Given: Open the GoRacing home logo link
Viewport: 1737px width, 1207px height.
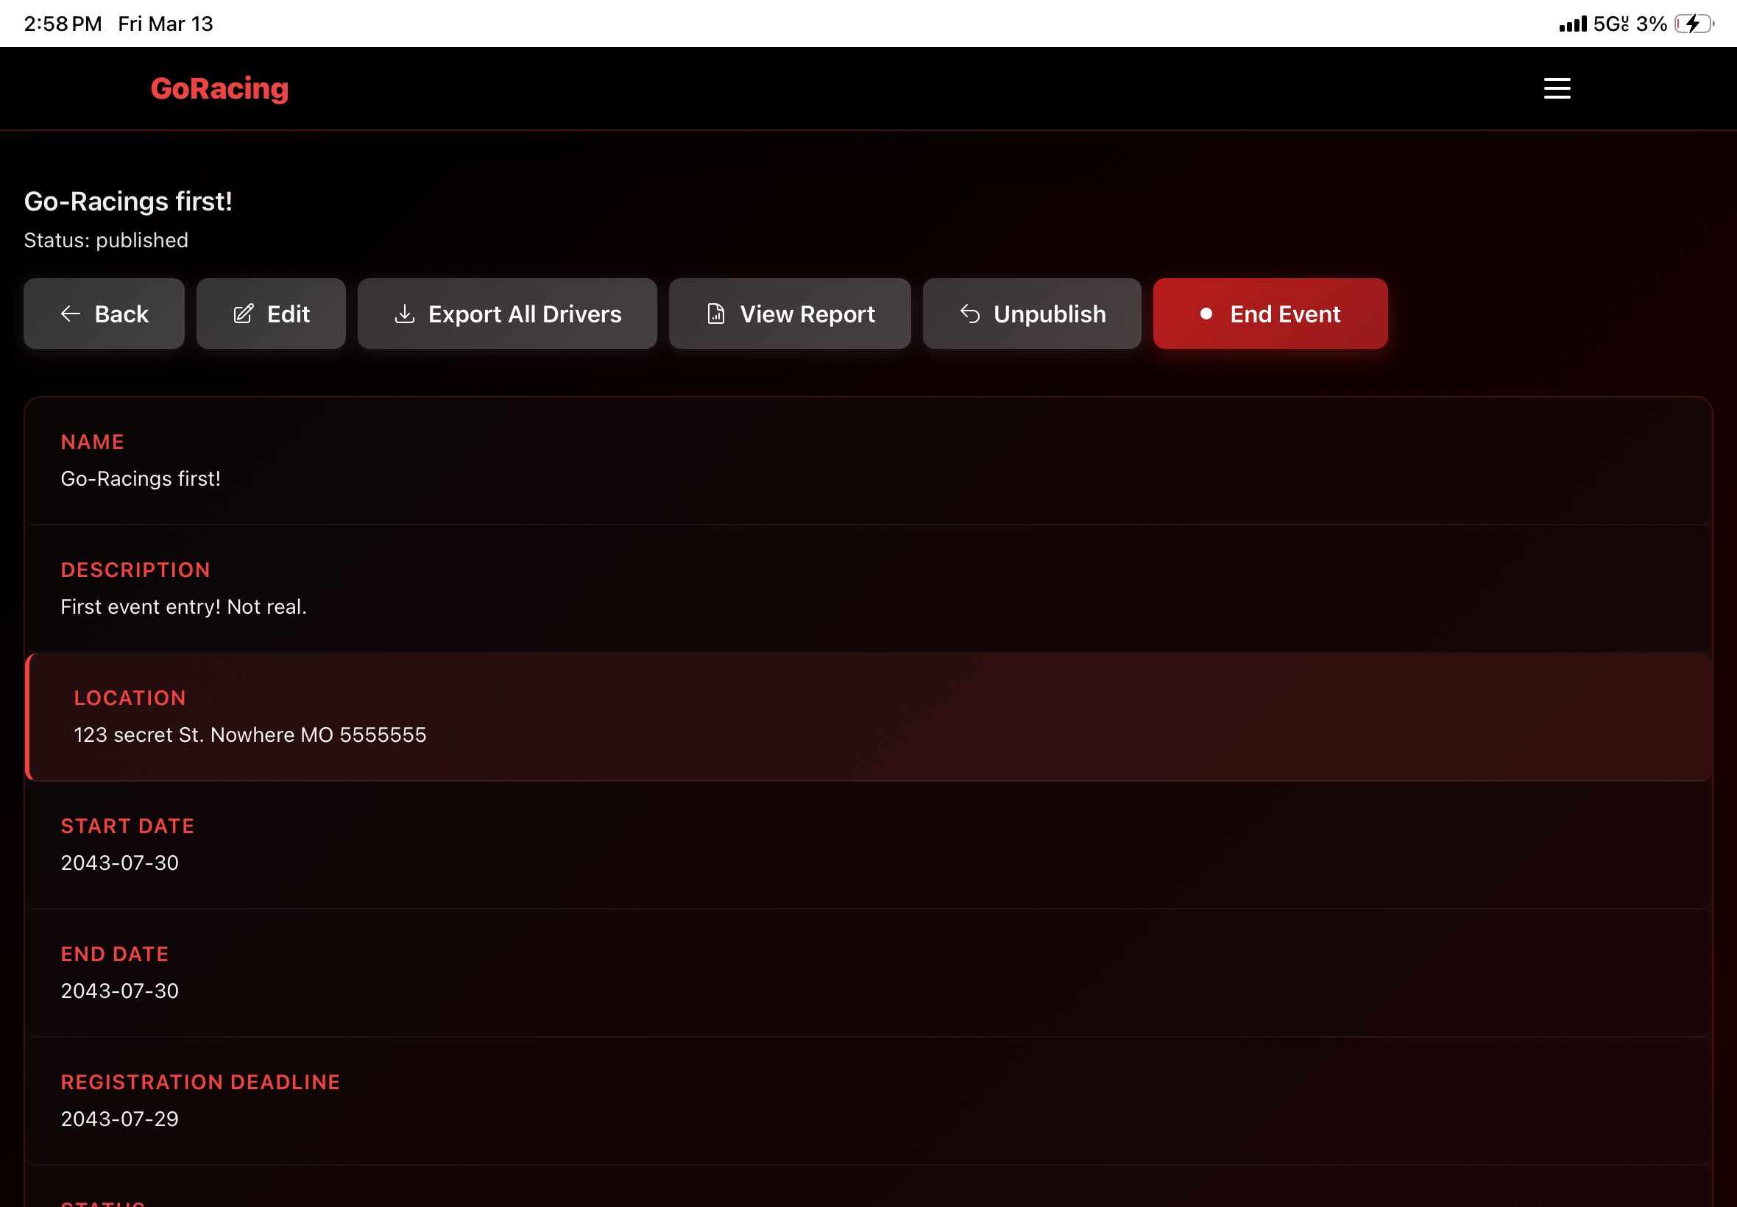Looking at the screenshot, I should click(219, 88).
